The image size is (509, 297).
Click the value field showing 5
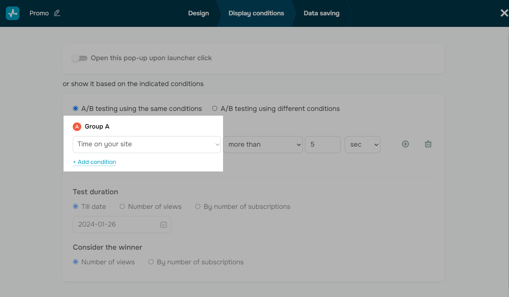(322, 144)
